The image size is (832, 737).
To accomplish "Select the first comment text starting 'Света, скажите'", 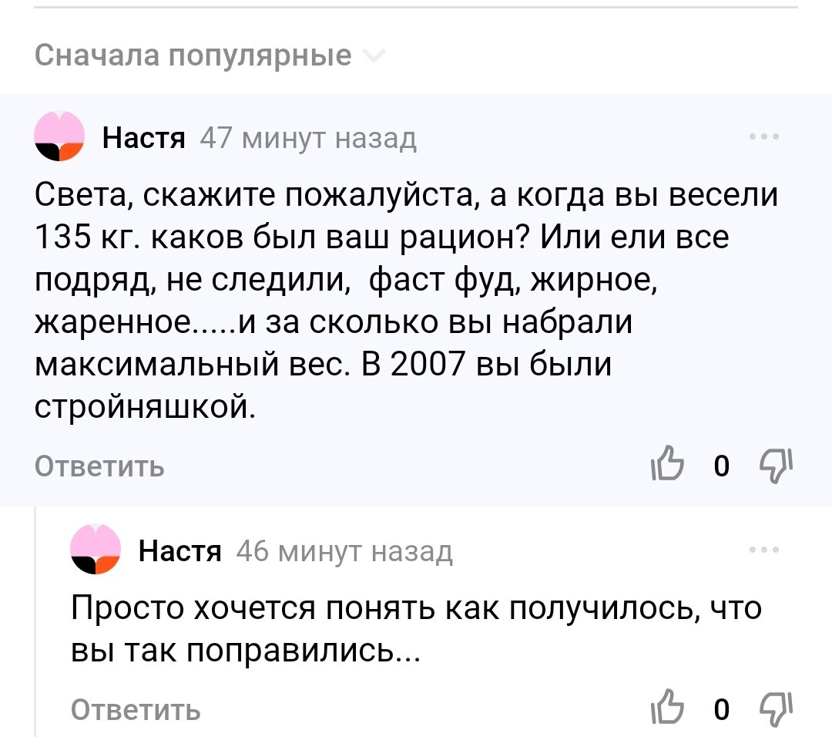I will pos(407,301).
